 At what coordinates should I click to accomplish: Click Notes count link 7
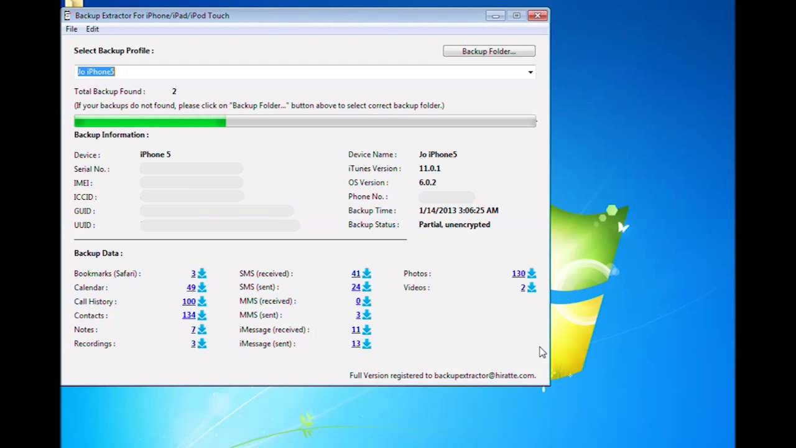pos(193,330)
